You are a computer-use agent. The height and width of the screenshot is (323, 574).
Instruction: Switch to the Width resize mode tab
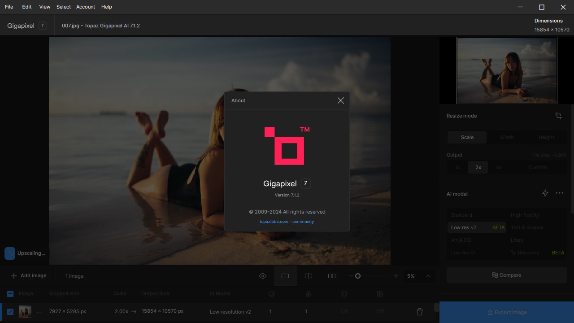click(506, 137)
